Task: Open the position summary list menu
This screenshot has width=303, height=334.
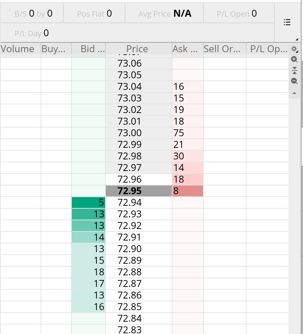Action: point(287,22)
